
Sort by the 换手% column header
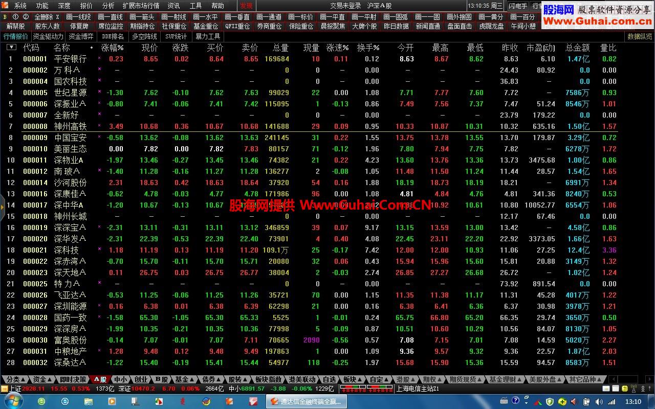coord(368,48)
